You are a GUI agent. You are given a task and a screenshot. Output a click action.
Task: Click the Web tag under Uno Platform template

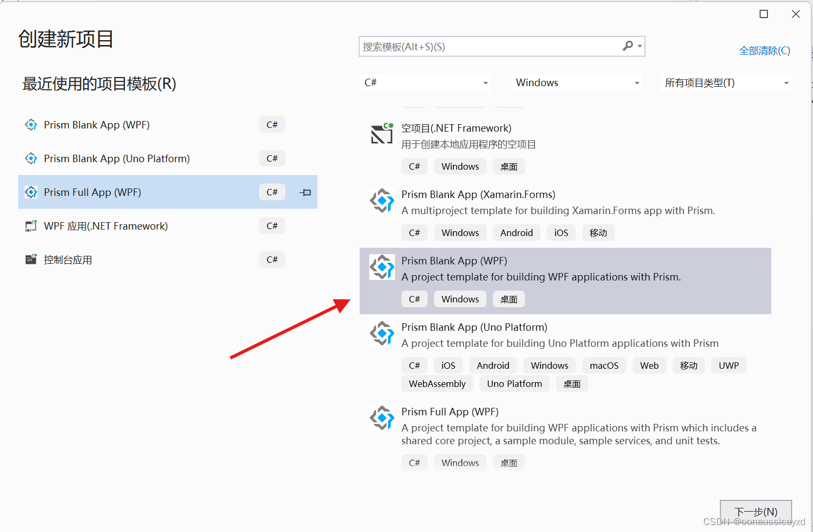click(x=649, y=366)
